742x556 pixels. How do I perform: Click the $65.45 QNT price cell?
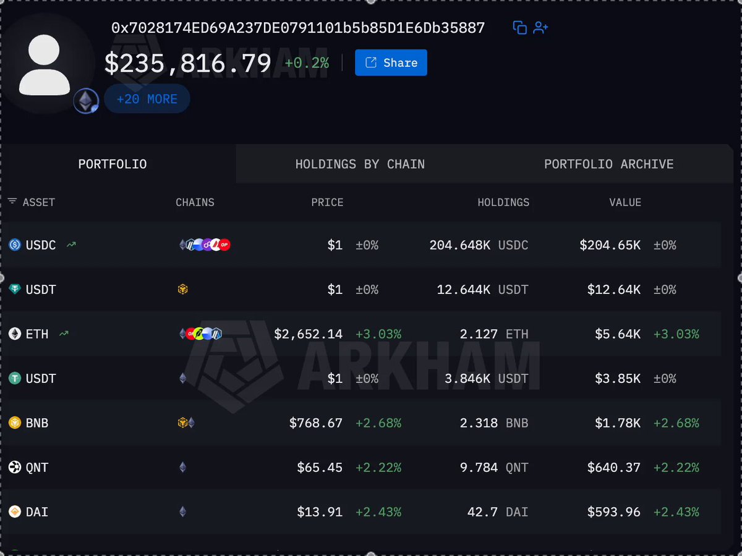click(x=320, y=468)
